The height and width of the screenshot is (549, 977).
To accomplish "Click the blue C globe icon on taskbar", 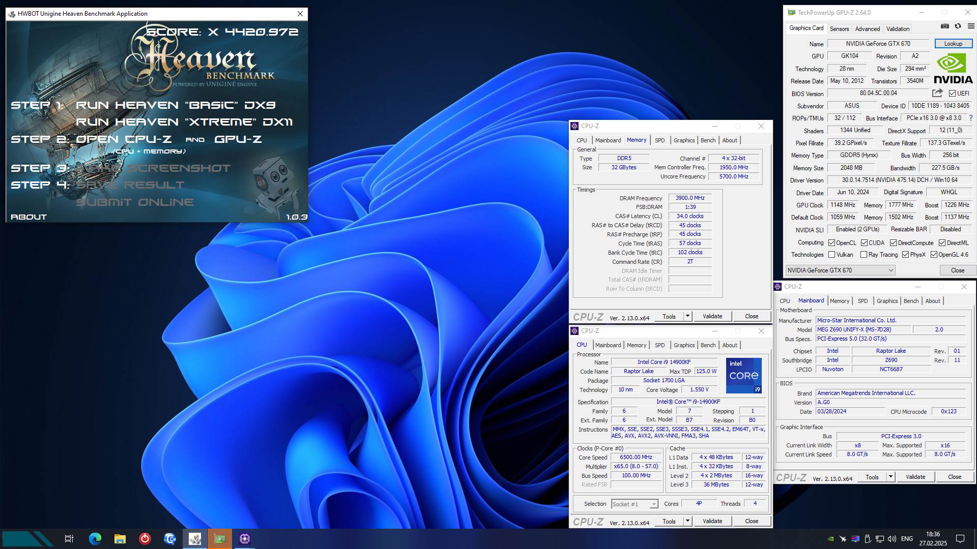I will pos(170,539).
